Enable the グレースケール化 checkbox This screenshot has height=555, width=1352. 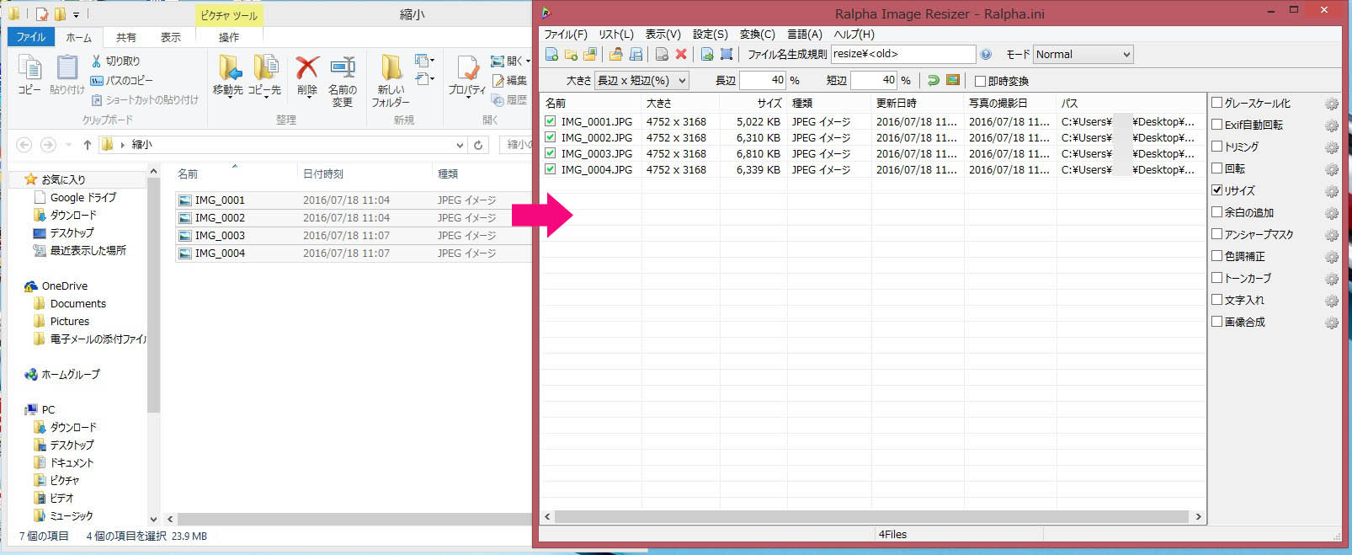[x=1216, y=103]
